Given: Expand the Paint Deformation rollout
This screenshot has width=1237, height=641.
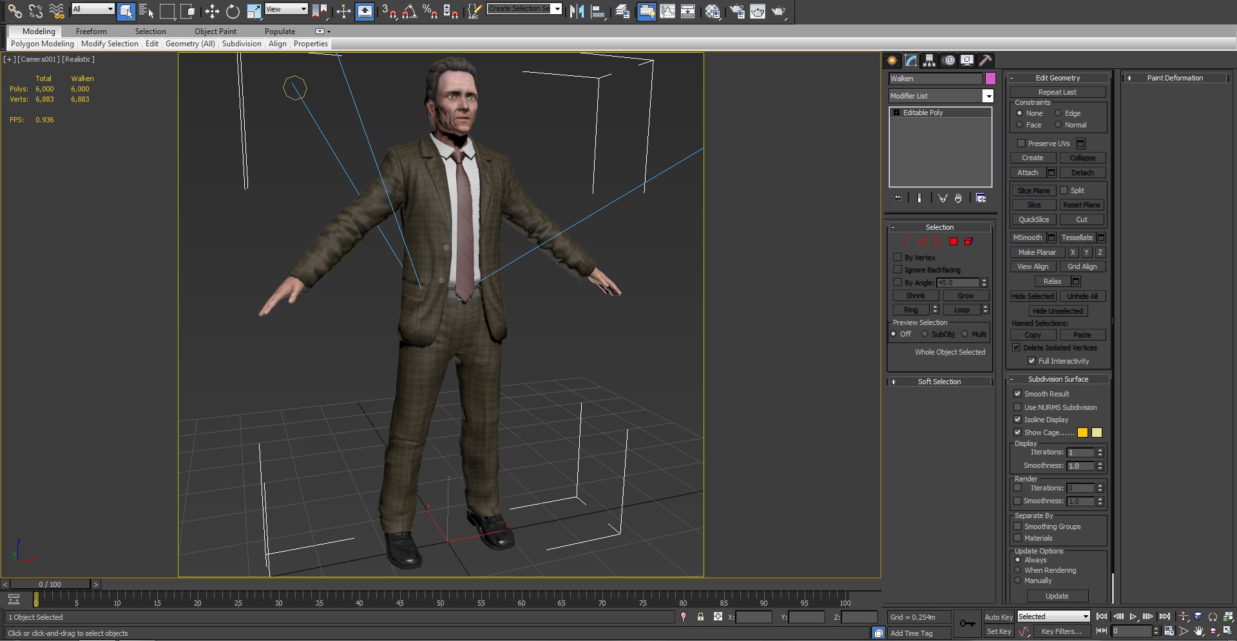Looking at the screenshot, I should [1175, 78].
